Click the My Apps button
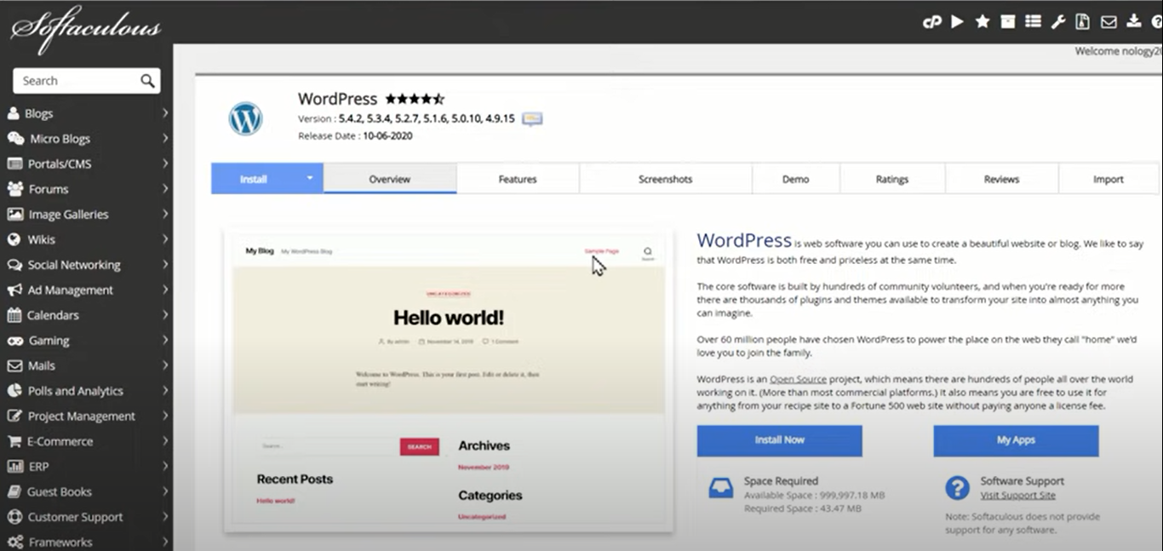 coord(1016,440)
